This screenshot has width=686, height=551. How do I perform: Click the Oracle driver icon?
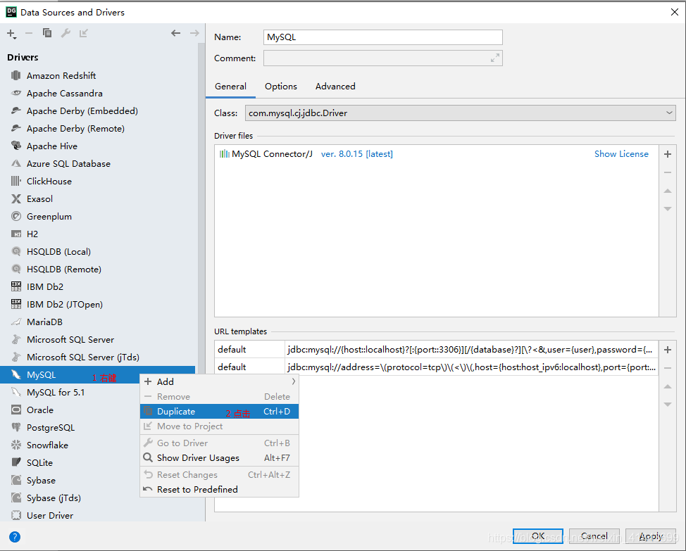coord(16,410)
